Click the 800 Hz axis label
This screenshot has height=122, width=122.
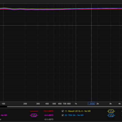pos(69,104)
